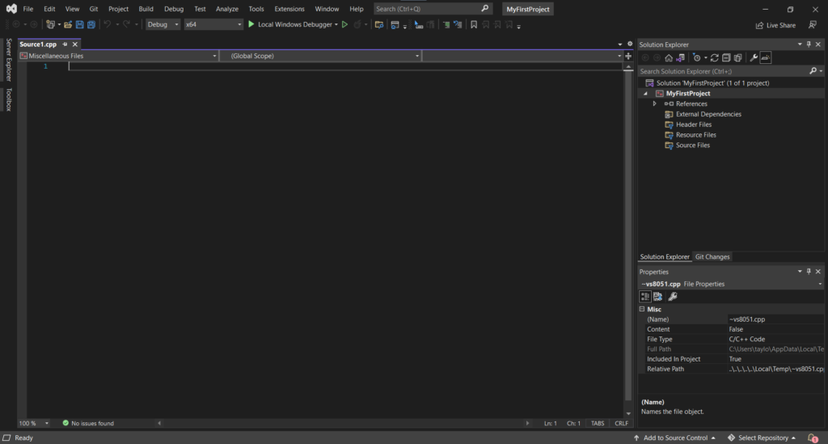Viewport: 828px width, 444px height.
Task: Click the bookmark icon in the toolbar
Action: pos(474,25)
